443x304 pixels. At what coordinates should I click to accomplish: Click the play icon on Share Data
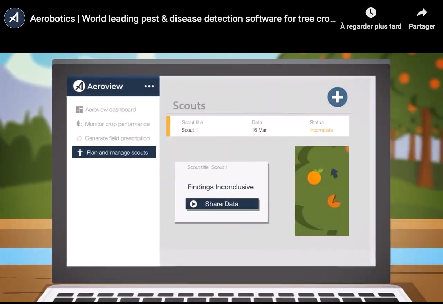tap(193, 204)
